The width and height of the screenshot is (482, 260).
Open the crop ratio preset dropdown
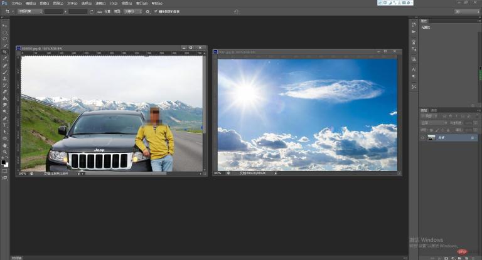pyautogui.click(x=28, y=11)
